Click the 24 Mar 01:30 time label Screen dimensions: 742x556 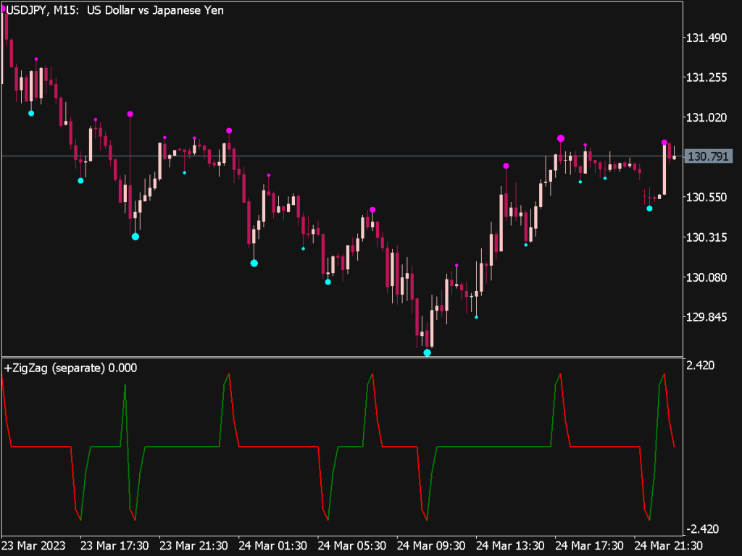[272, 546]
